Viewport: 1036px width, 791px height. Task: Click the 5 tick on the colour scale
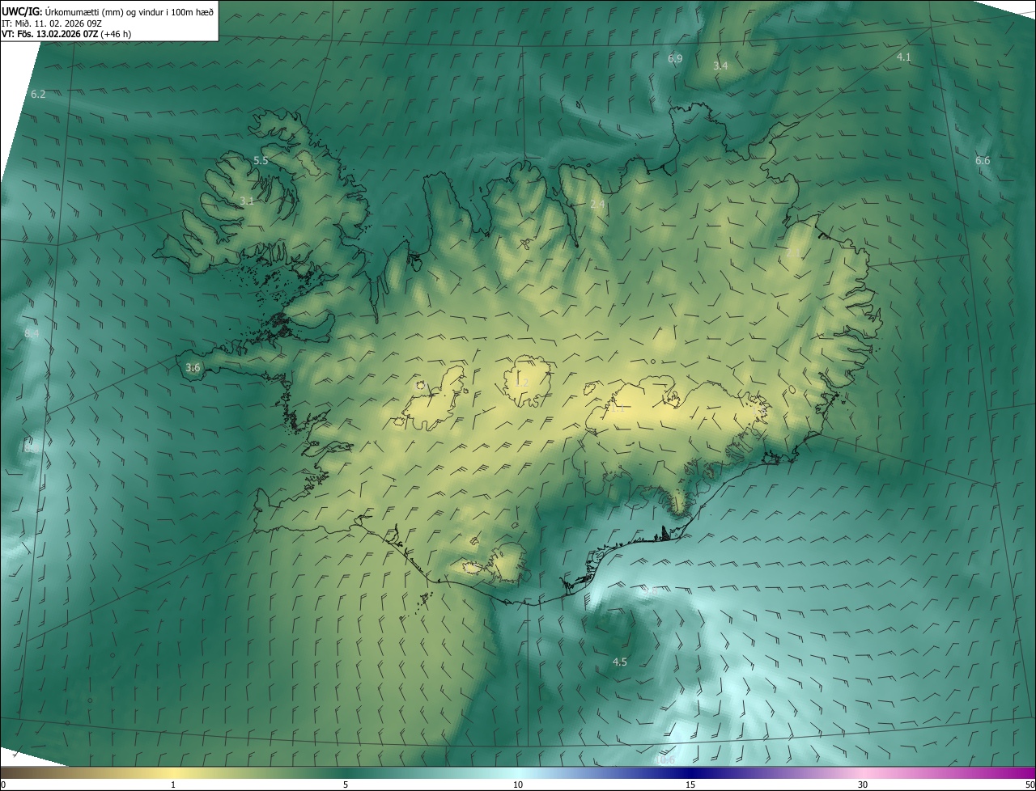pos(346,785)
